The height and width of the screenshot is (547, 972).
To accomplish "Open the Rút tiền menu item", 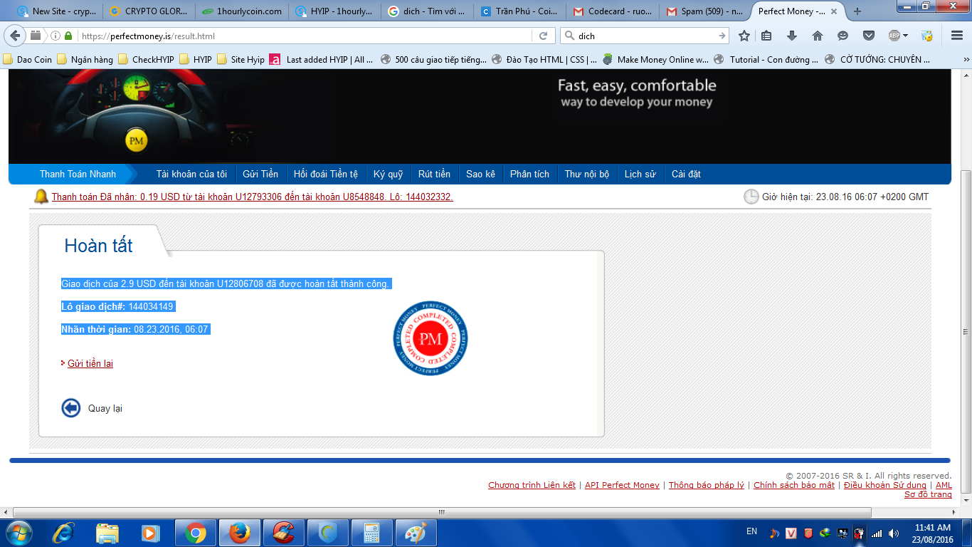I will coord(434,174).
